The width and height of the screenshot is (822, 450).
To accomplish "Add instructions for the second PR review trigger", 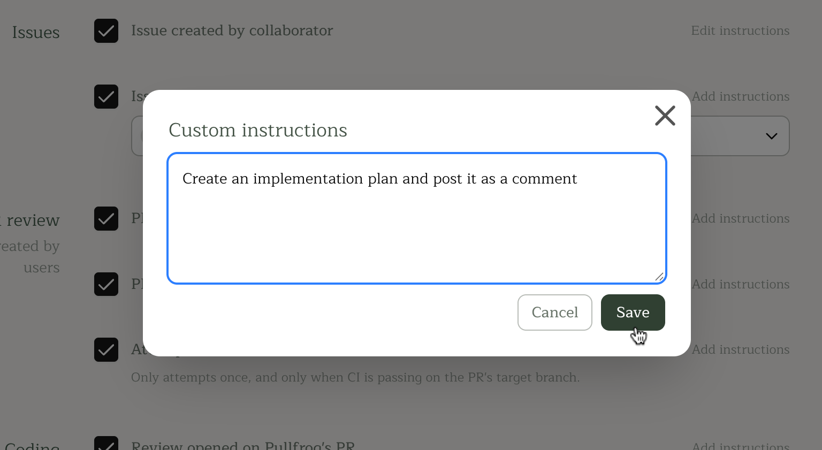I will click(x=740, y=284).
